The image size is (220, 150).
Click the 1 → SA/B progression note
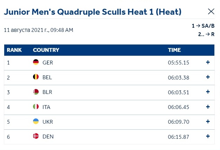(x=203, y=26)
